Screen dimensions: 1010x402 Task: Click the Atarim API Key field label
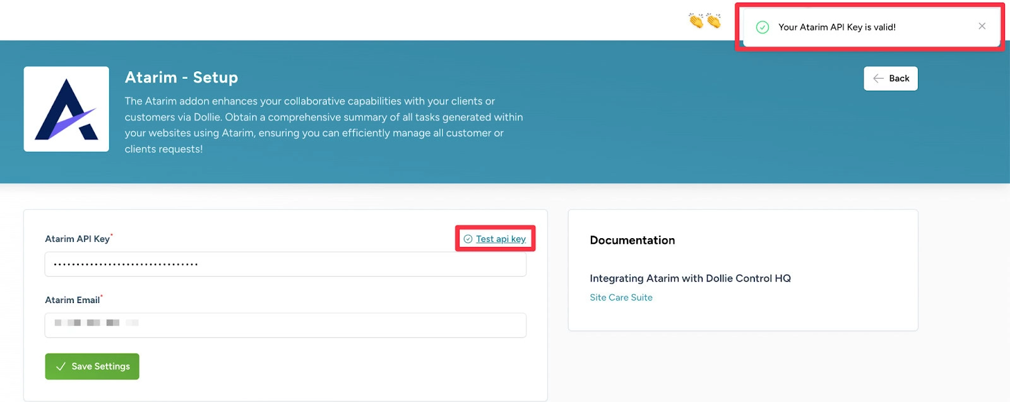coord(77,239)
